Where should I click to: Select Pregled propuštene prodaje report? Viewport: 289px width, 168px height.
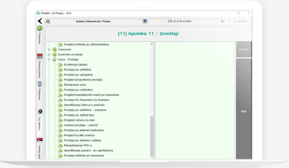coord(83,80)
